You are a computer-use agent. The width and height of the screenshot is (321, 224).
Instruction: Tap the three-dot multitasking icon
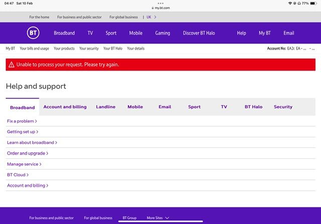point(160,3)
